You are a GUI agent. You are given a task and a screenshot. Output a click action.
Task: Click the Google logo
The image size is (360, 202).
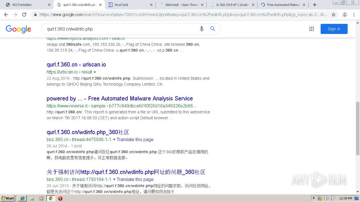coord(18,29)
